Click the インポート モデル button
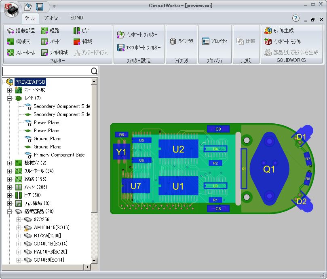Image resolution: width=327 pixels, height=279 pixels. coord(283,42)
